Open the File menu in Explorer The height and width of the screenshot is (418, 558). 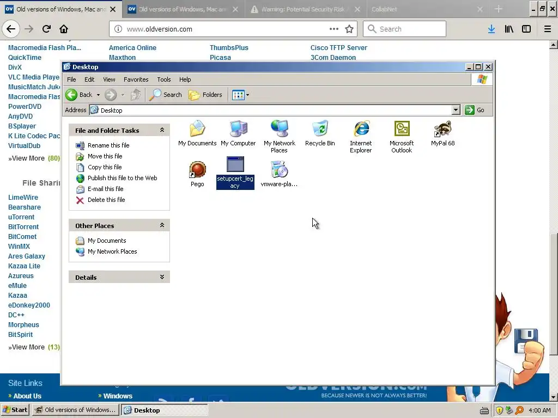(71, 79)
